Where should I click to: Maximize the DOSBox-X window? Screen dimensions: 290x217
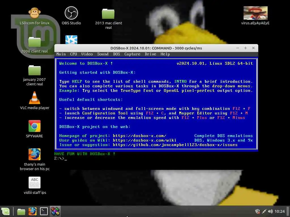[x=246, y=48]
